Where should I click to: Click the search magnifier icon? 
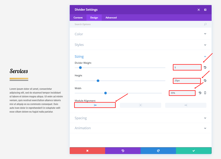point(205,24)
